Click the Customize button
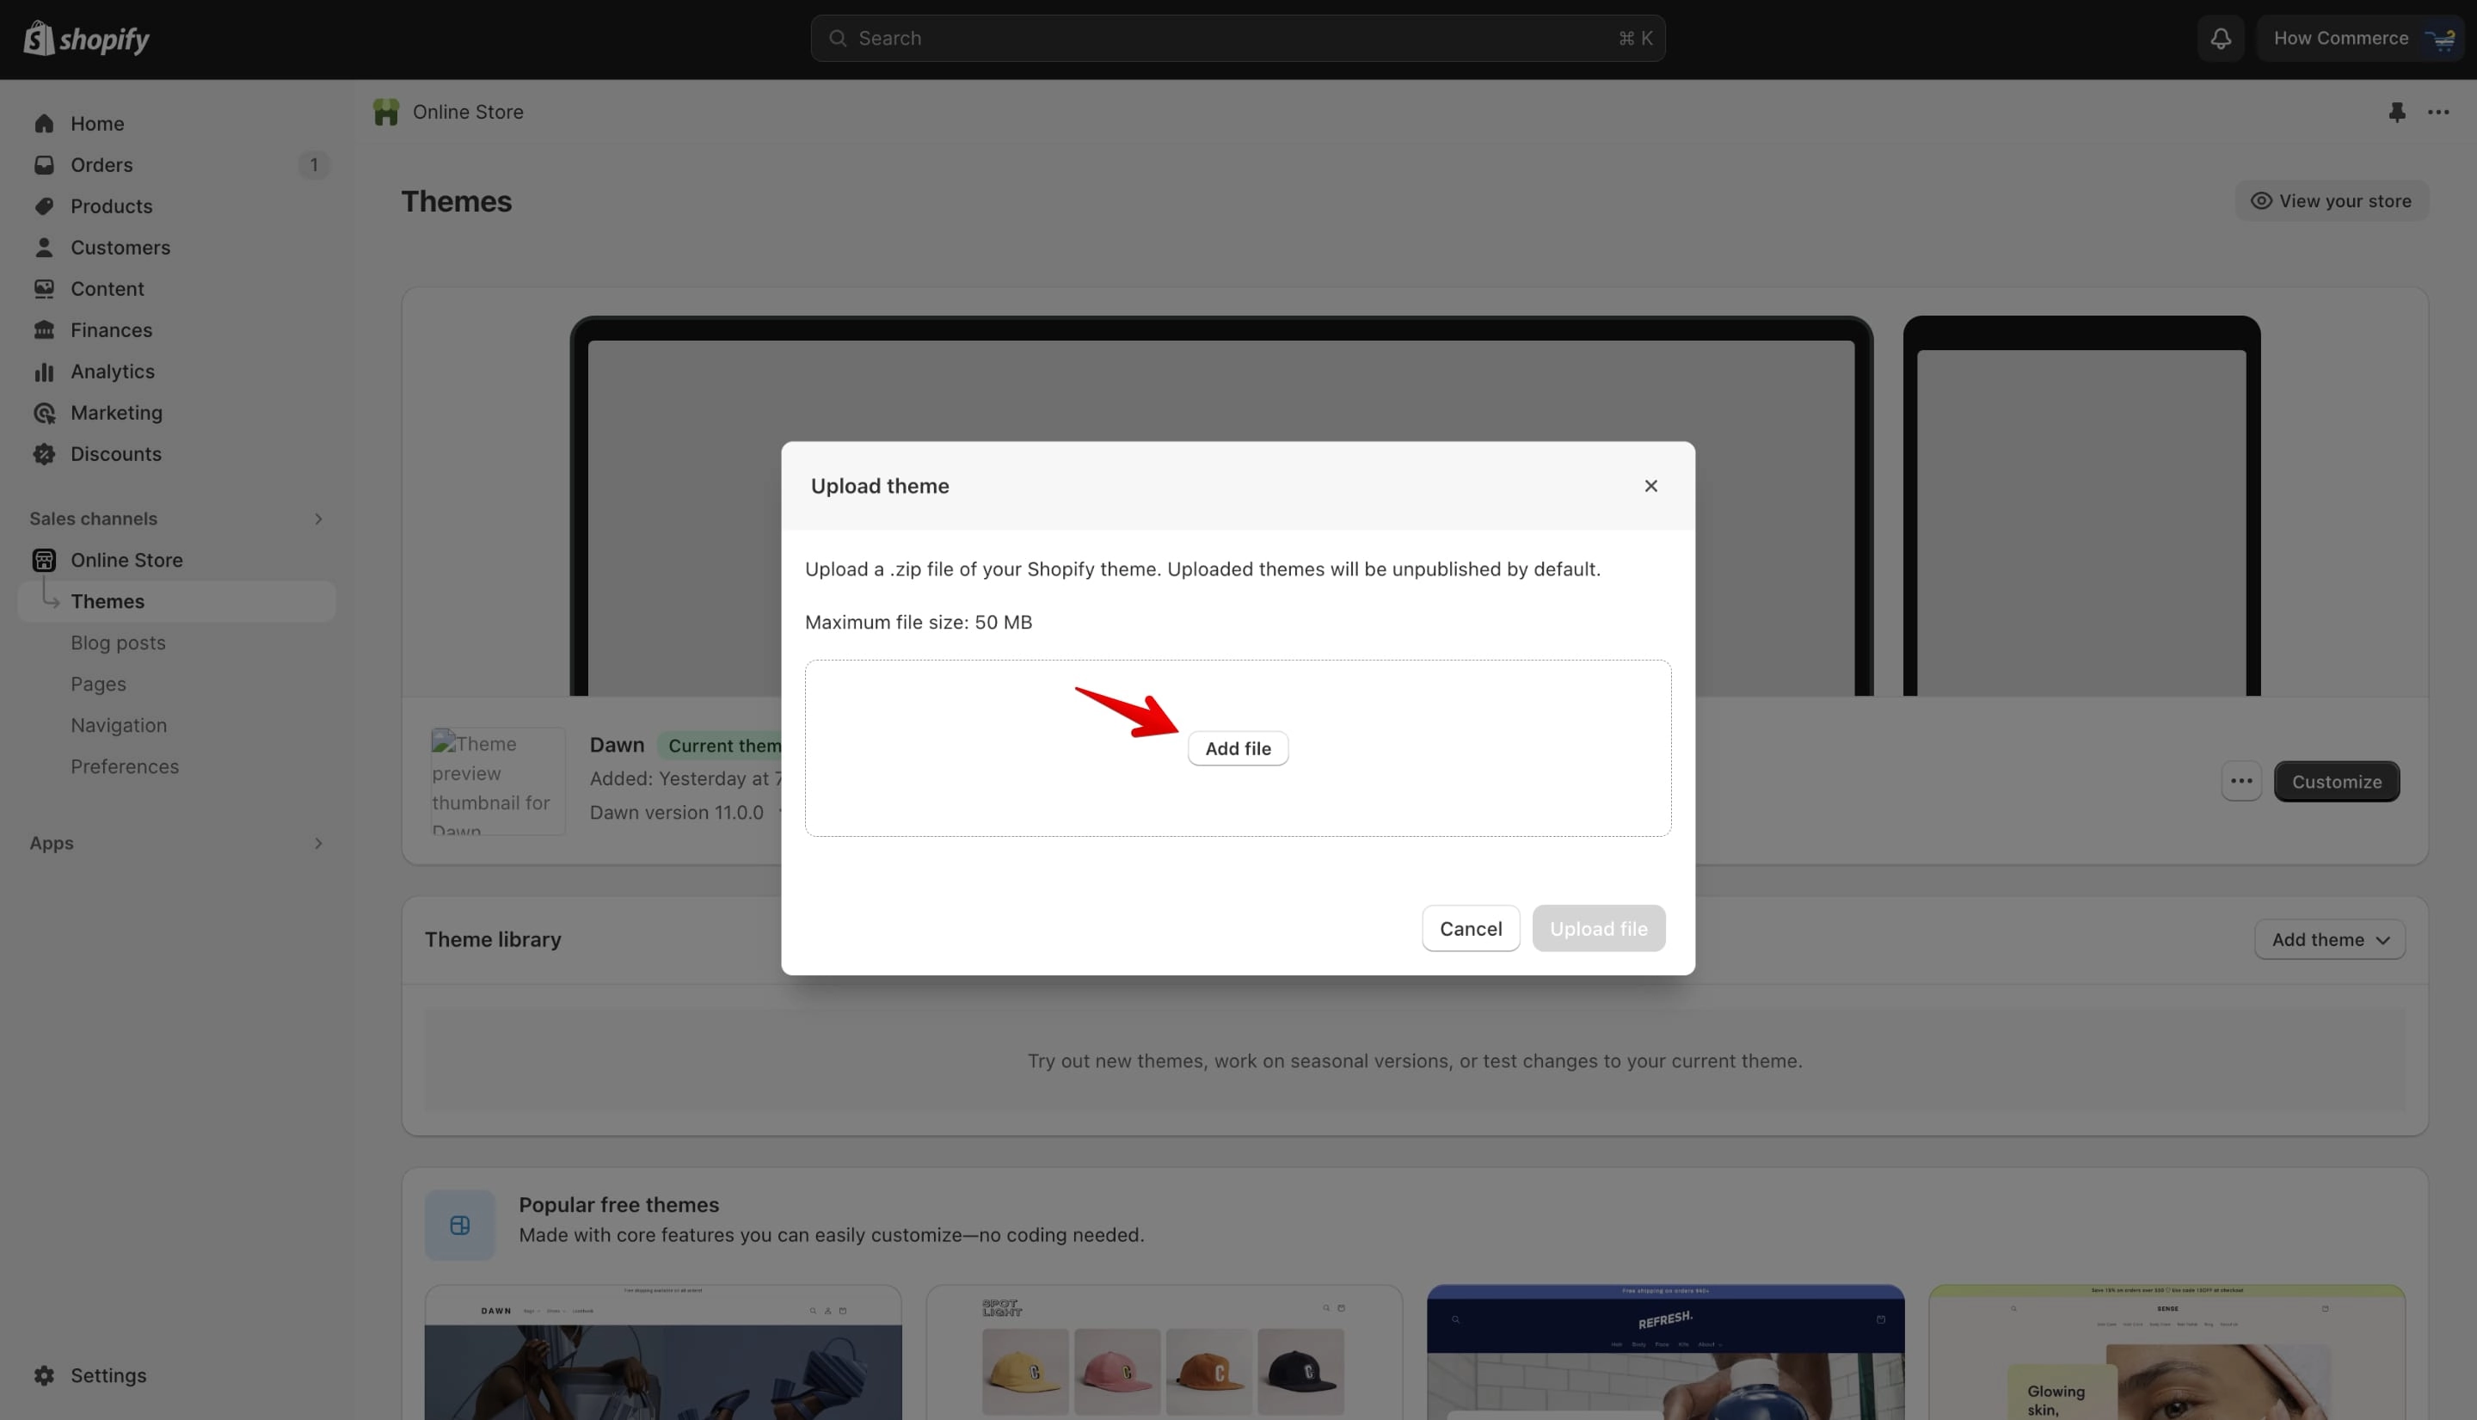2477x1420 pixels. coord(2337,781)
